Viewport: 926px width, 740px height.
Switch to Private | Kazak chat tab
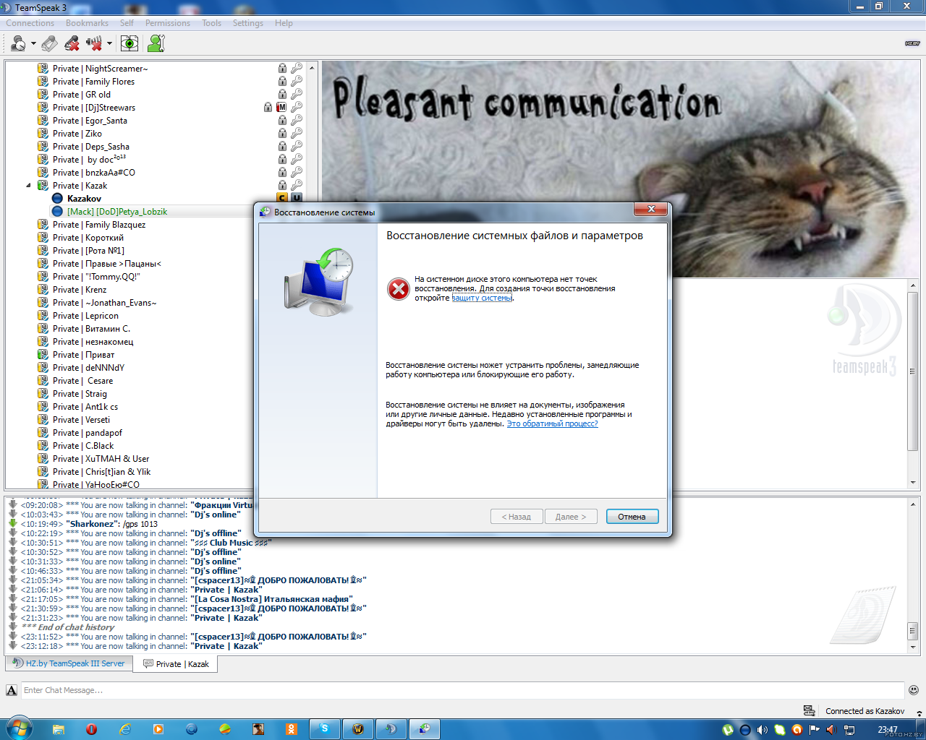coord(176,664)
